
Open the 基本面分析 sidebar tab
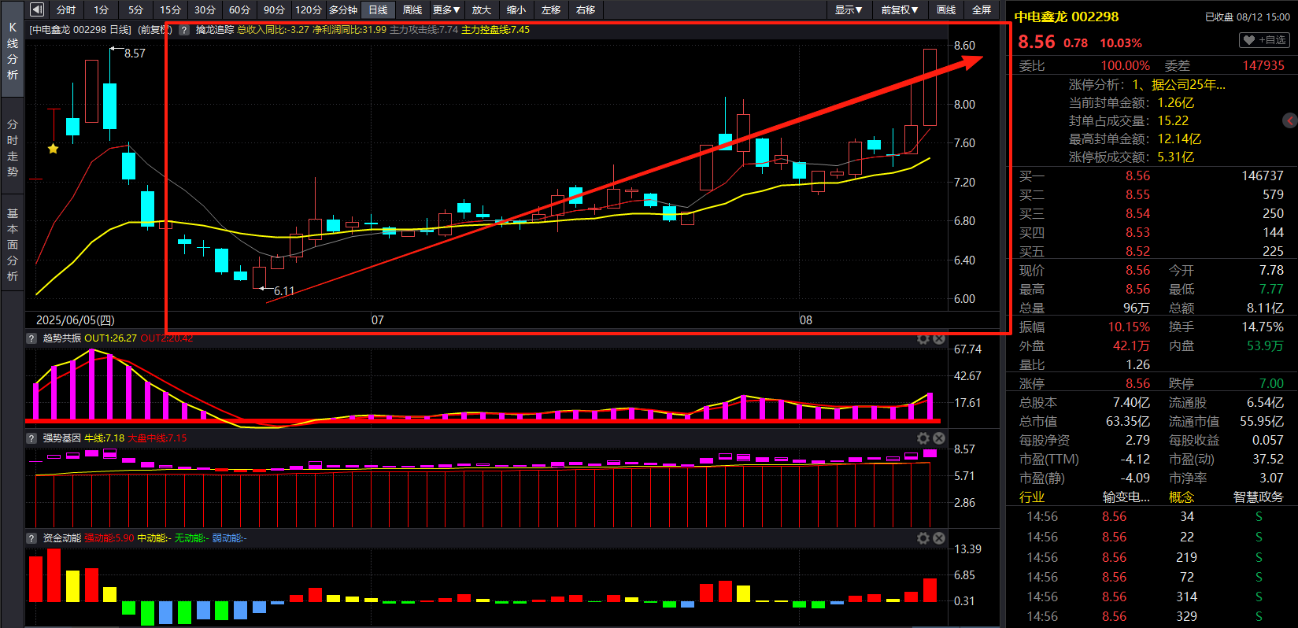pos(13,245)
